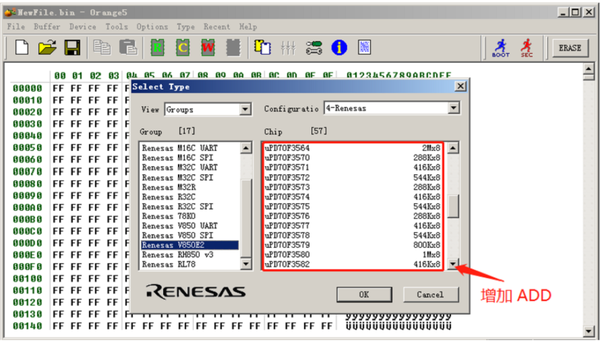The width and height of the screenshot is (600, 342).
Task: Click the Paste toolbar icon
Action: (128, 48)
